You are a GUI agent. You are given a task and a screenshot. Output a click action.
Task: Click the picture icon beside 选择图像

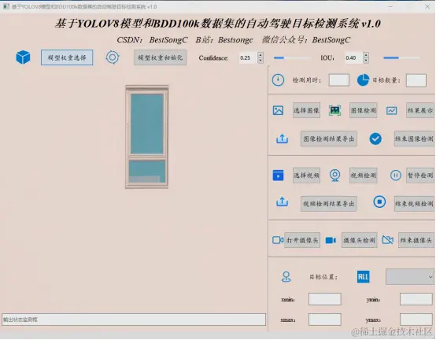coord(278,110)
